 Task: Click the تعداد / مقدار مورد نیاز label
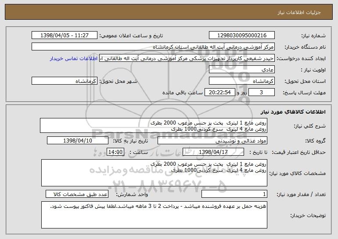pyautogui.click(x=301, y=194)
